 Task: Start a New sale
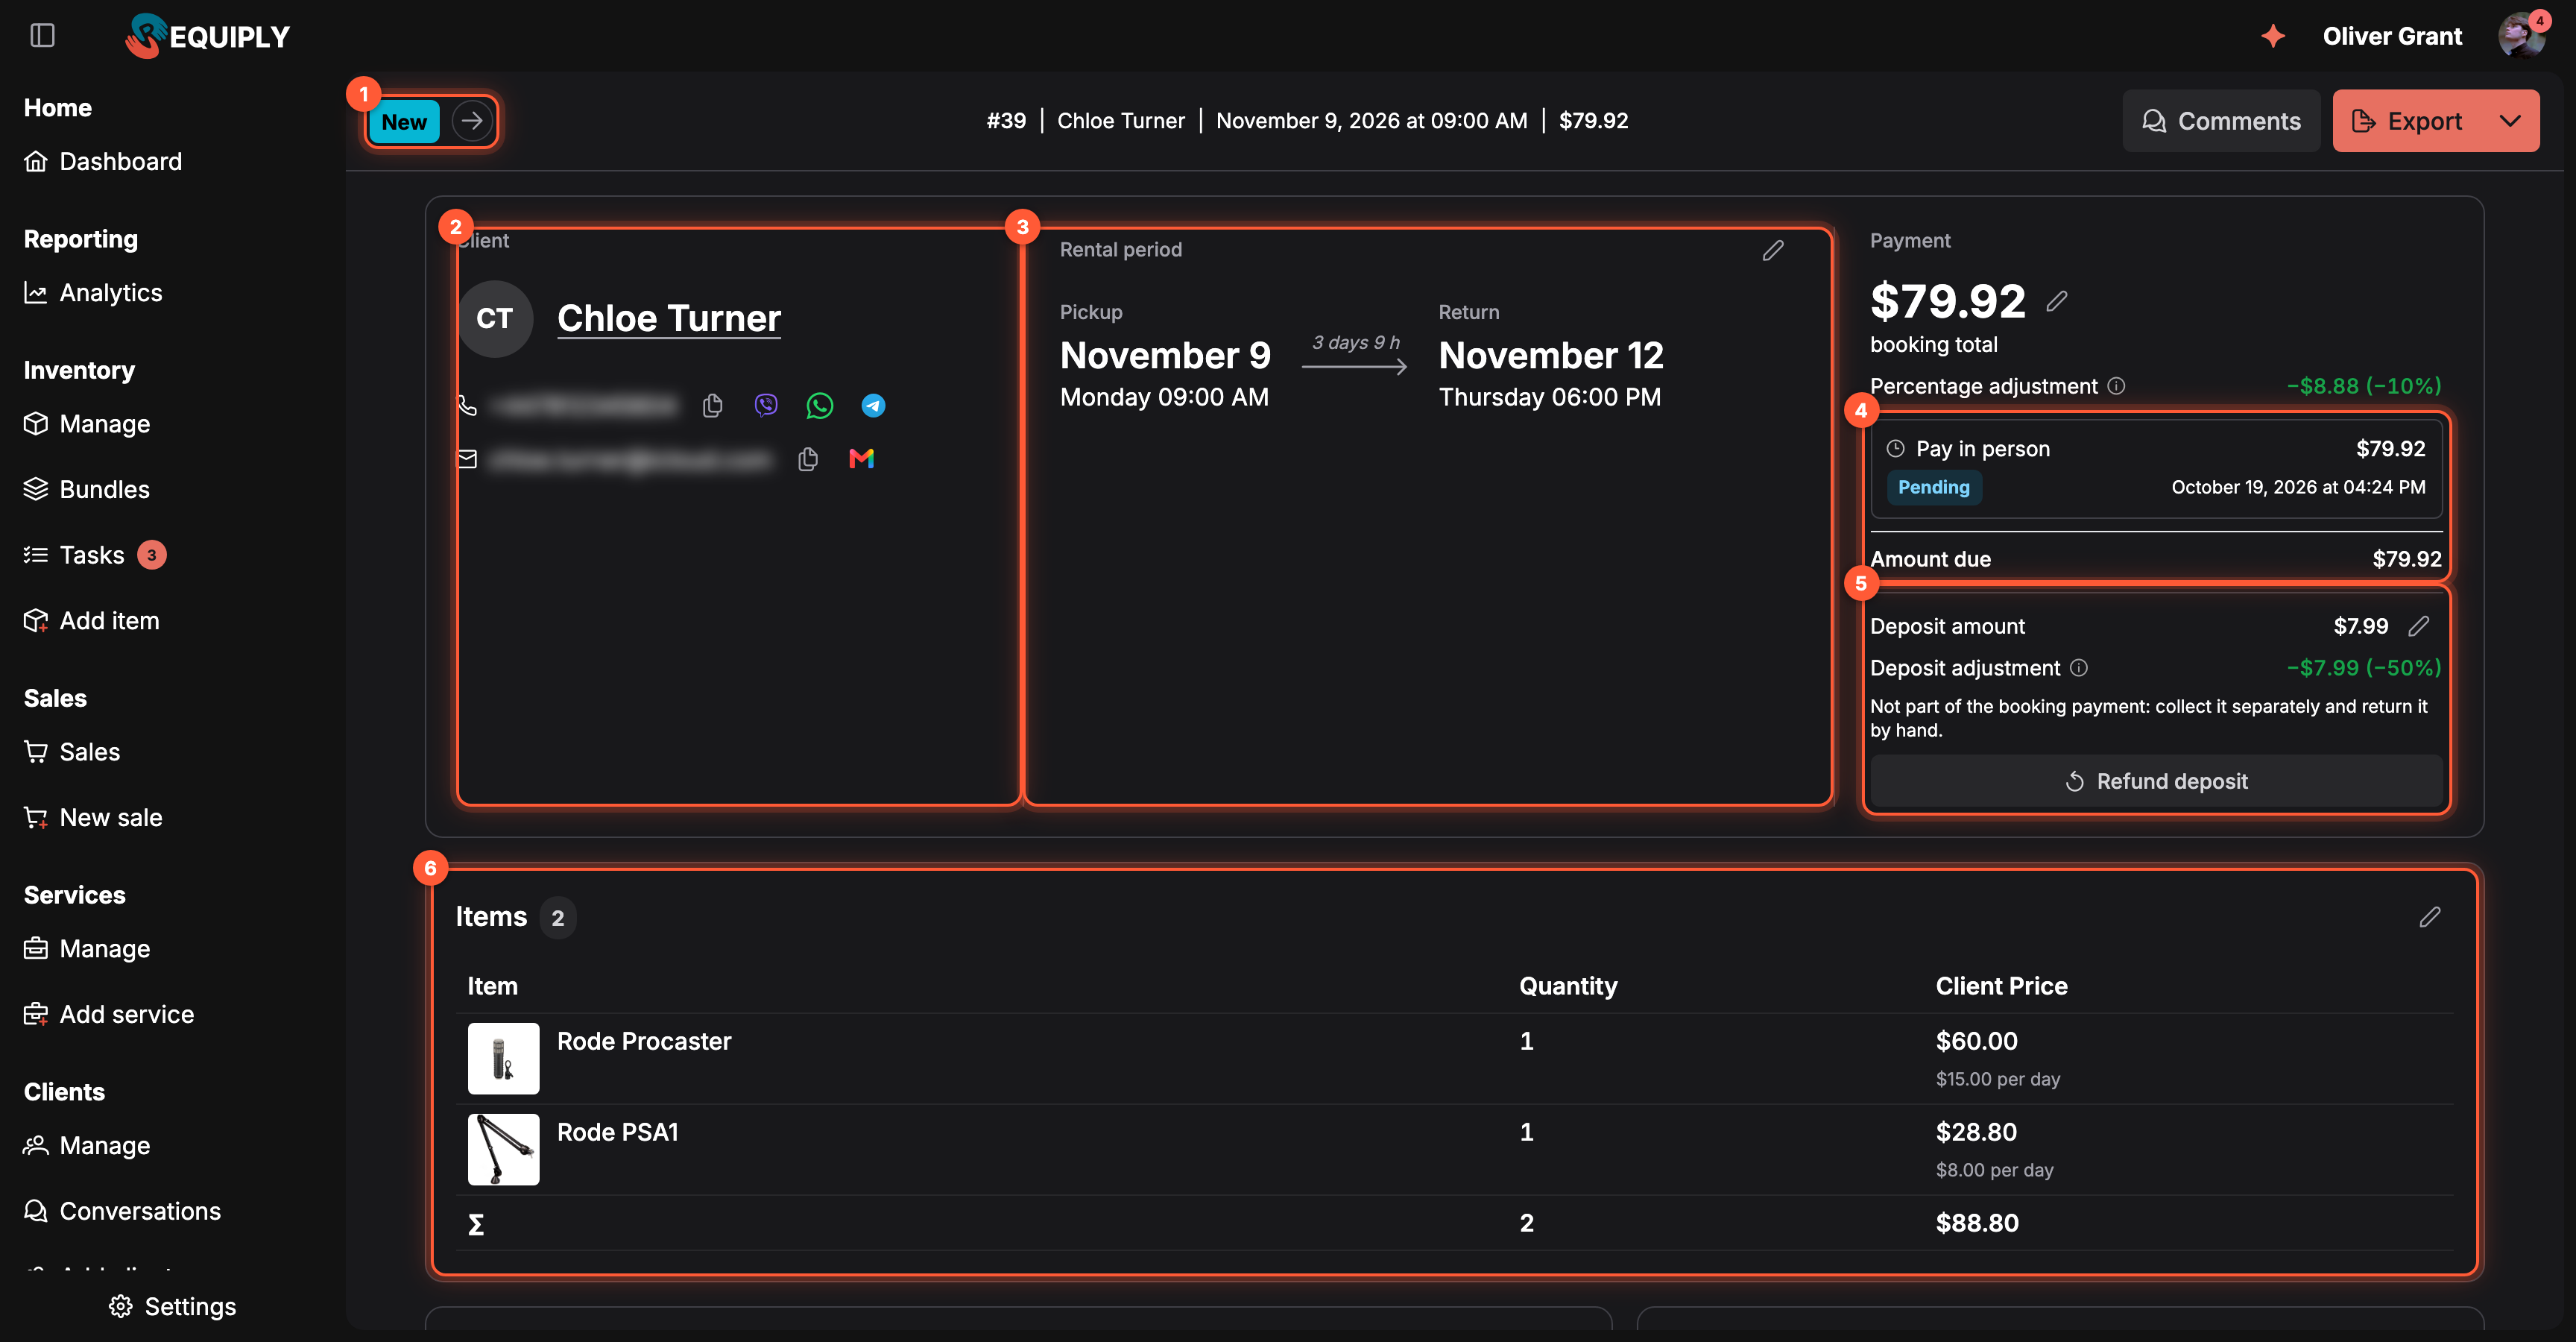pyautogui.click(x=93, y=818)
